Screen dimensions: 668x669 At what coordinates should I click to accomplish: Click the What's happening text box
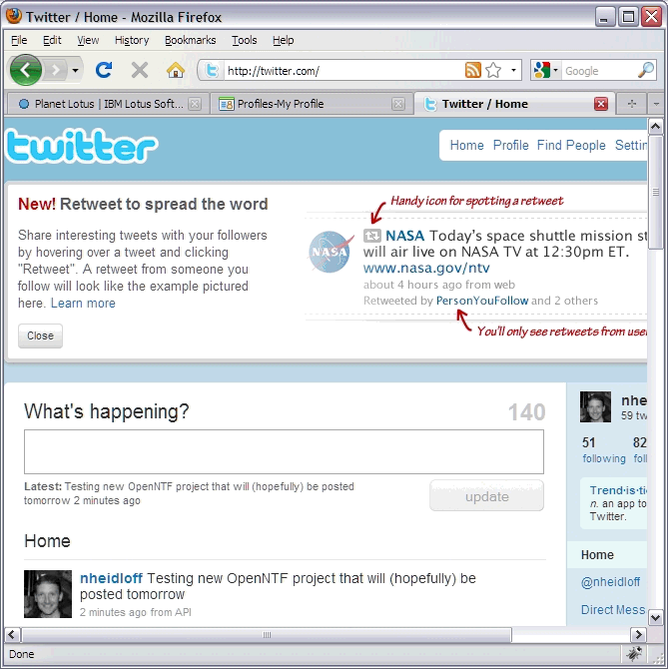(284, 452)
